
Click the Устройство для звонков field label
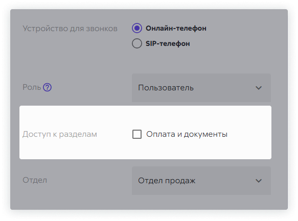click(x=70, y=29)
